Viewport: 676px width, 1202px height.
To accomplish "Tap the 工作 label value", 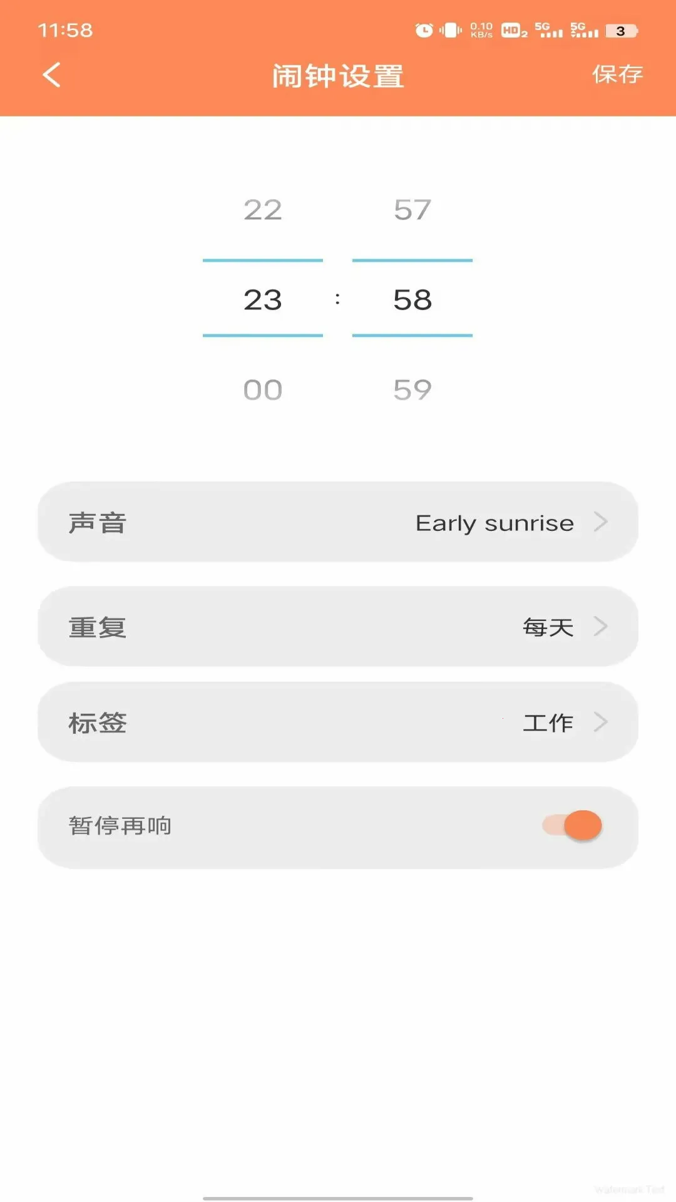I will [548, 723].
